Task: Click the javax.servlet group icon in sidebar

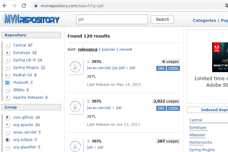Action: 7,132
